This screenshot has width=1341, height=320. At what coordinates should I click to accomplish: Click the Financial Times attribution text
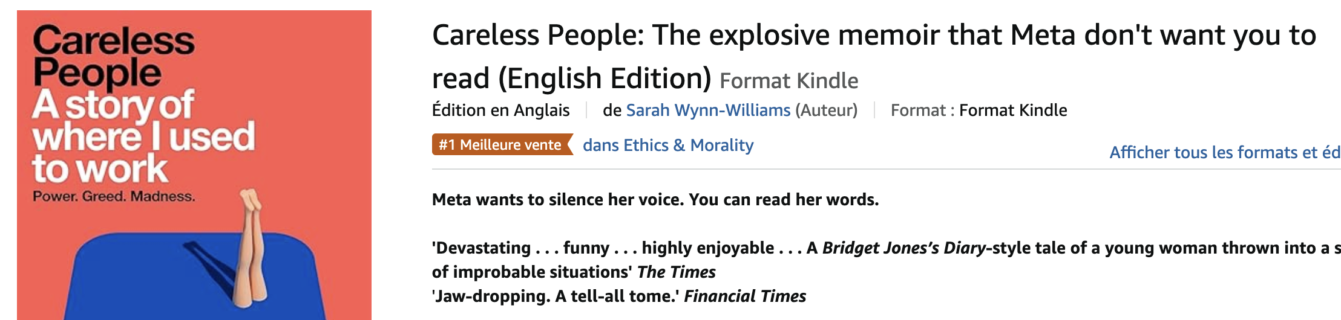coord(745,296)
